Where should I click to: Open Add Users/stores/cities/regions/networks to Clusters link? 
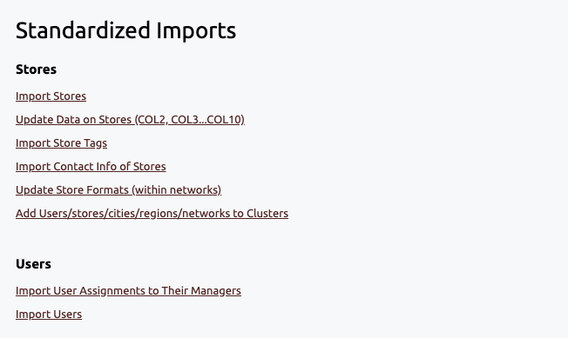[x=152, y=214]
